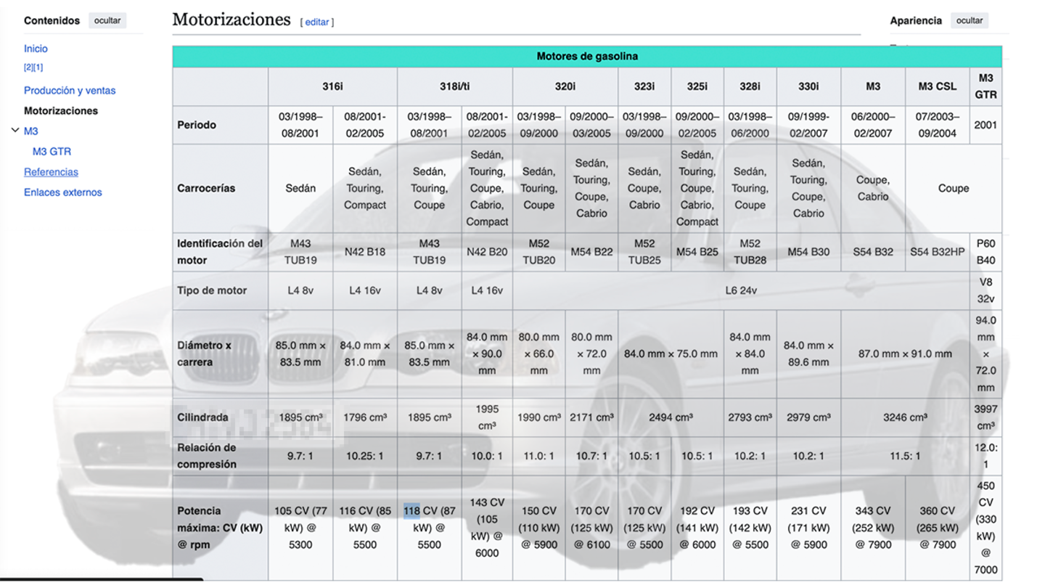1045x588 pixels.
Task: Click the Diámetro x carrera row label
Action: (x=221, y=354)
